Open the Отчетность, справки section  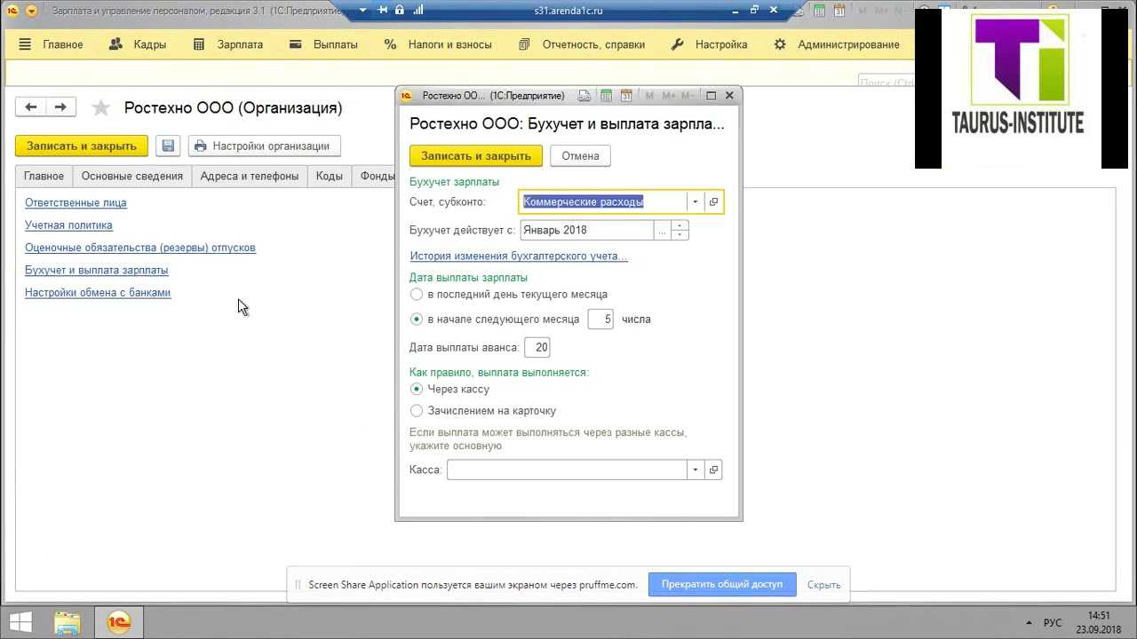(x=582, y=44)
